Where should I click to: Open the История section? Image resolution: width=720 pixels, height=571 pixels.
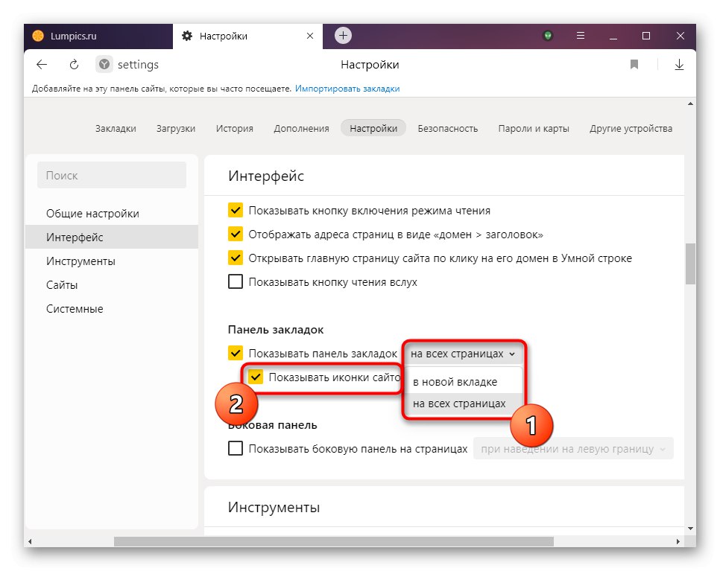[x=235, y=128]
